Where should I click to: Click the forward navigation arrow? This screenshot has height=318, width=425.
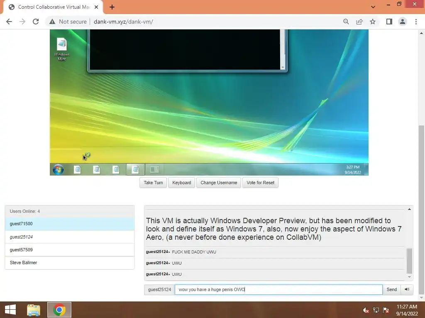pyautogui.click(x=22, y=22)
